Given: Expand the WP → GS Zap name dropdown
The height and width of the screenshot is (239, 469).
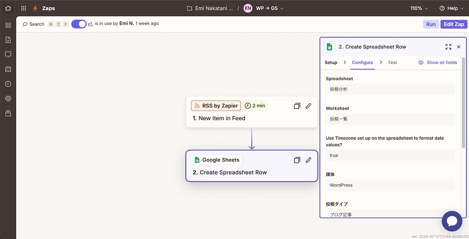Looking at the screenshot, I should click(270, 8).
